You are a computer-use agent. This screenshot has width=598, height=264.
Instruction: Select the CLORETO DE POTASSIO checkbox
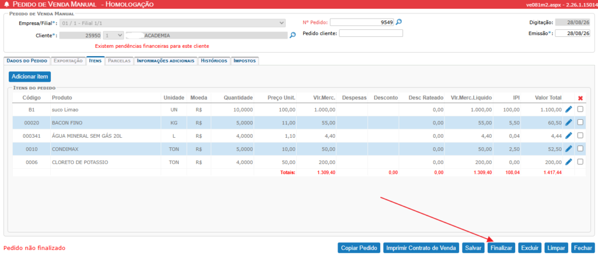[580, 161]
